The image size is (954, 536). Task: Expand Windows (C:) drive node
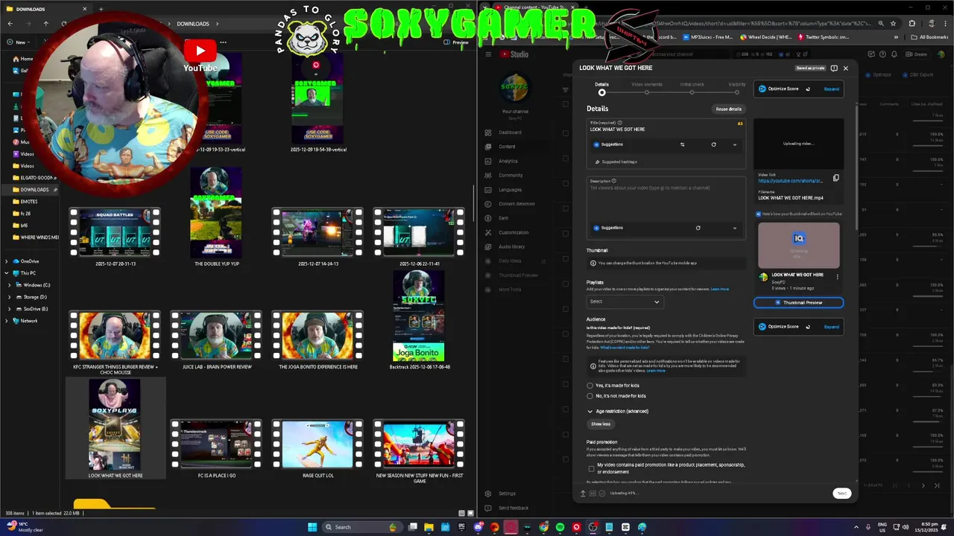point(9,285)
